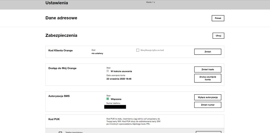Expand Dane adresowe with the Pokaż button

(x=218, y=18)
